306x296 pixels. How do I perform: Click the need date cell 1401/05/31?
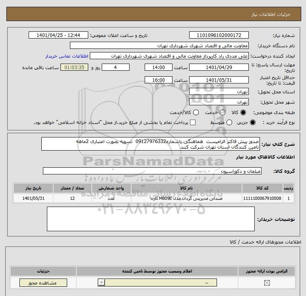coord(33,198)
